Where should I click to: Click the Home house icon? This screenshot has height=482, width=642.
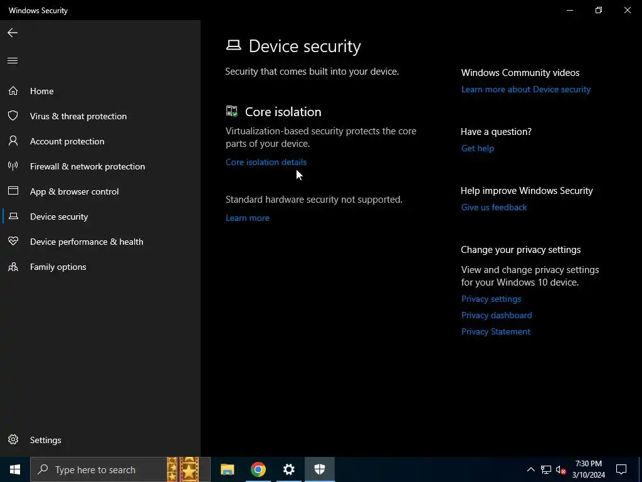(13, 91)
